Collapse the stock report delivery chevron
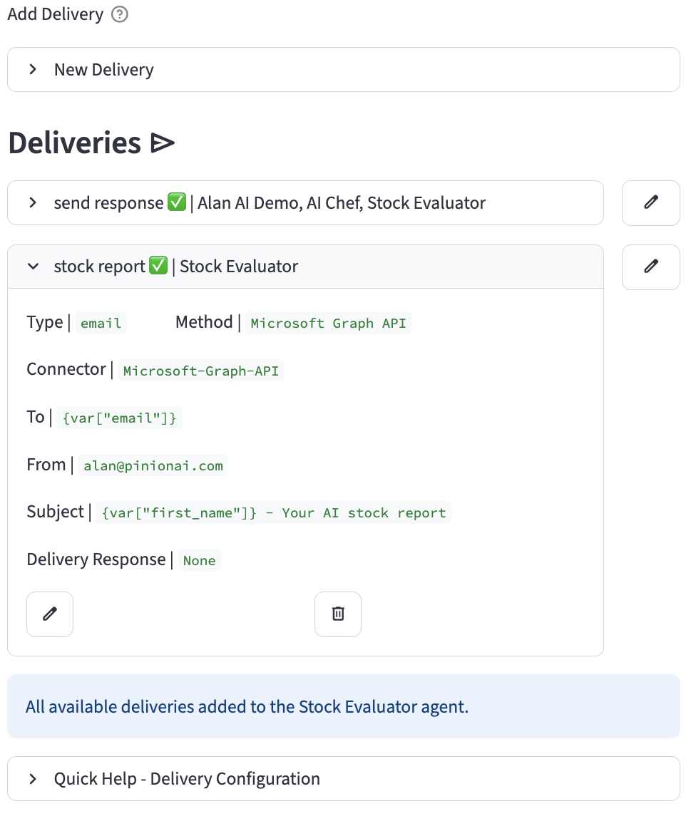The height and width of the screenshot is (821, 696). point(33,267)
